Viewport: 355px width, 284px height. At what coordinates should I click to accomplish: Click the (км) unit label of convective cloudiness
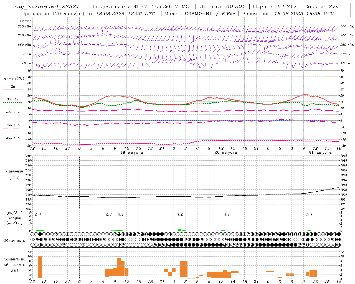(x=14, y=270)
